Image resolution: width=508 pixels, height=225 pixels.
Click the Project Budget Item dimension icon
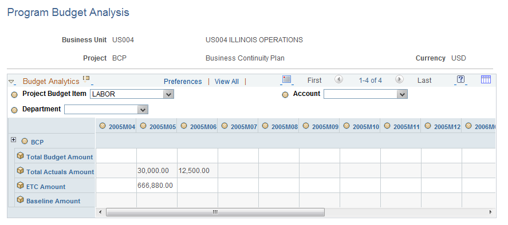[14, 95]
